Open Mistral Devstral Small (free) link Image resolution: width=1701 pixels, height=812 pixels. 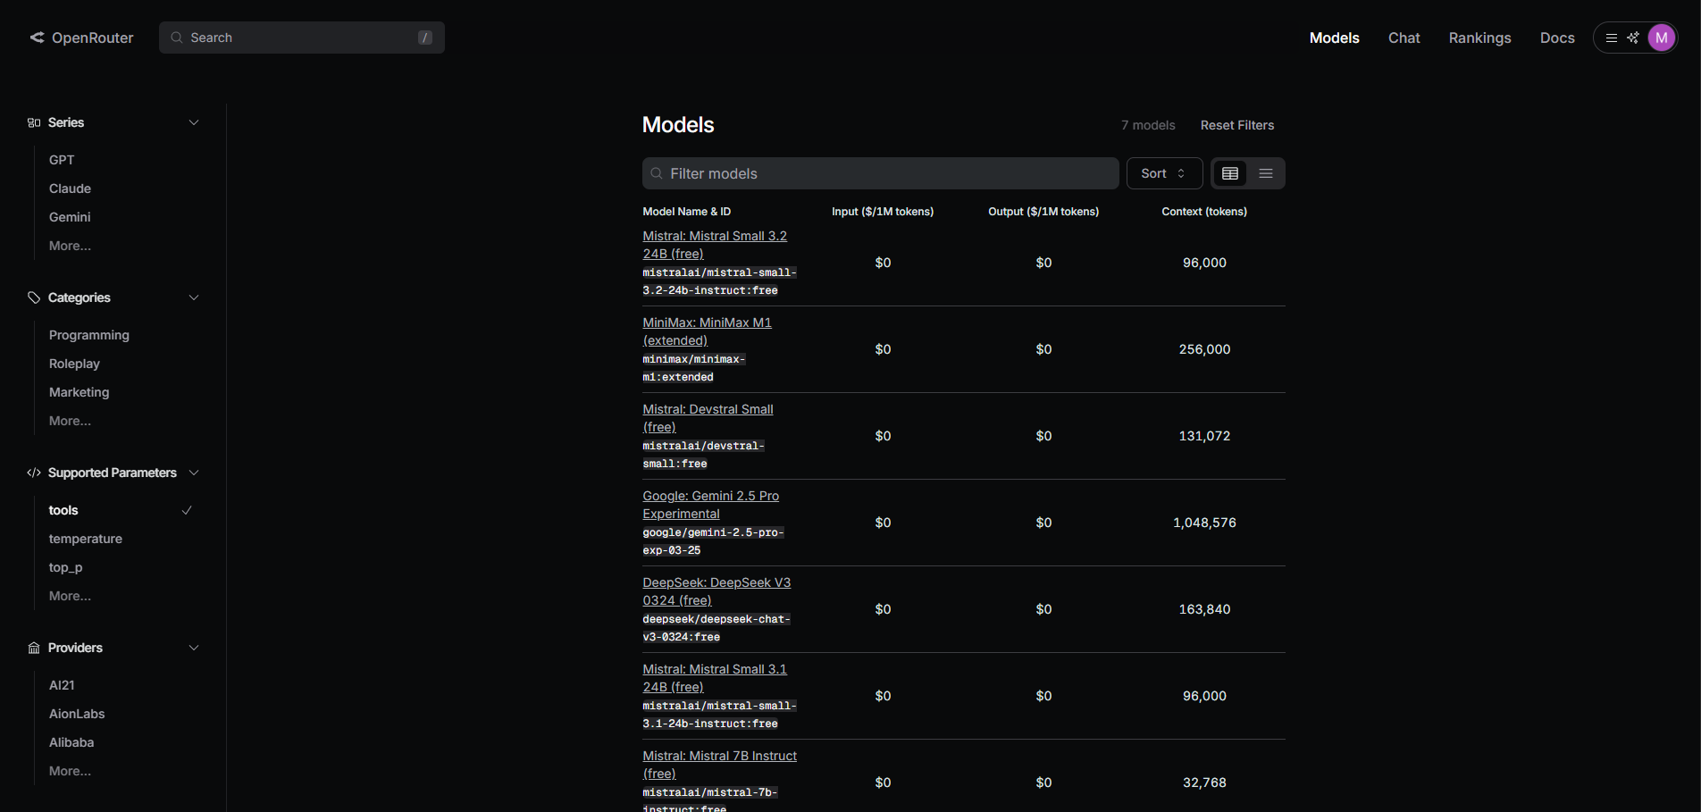pos(708,418)
